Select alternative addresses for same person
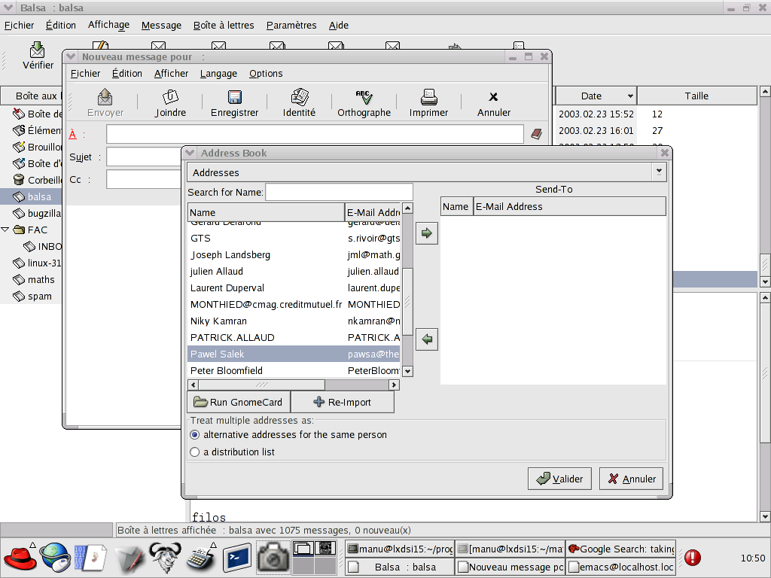The width and height of the screenshot is (771, 578). tap(195, 435)
